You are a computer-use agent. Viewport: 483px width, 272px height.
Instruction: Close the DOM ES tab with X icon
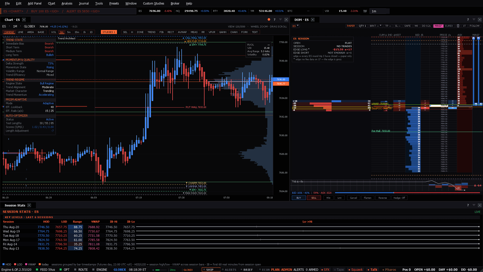pyautogui.click(x=313, y=20)
